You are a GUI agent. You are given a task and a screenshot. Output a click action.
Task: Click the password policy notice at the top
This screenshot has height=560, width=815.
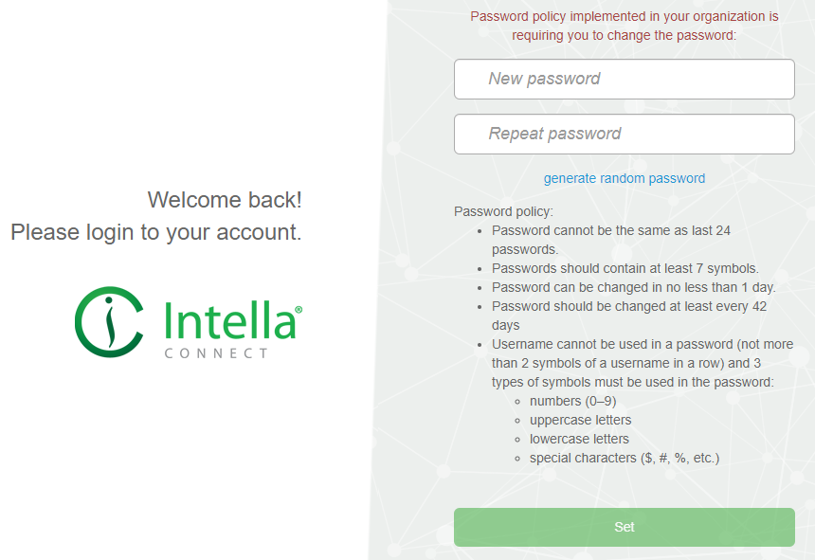625,26
